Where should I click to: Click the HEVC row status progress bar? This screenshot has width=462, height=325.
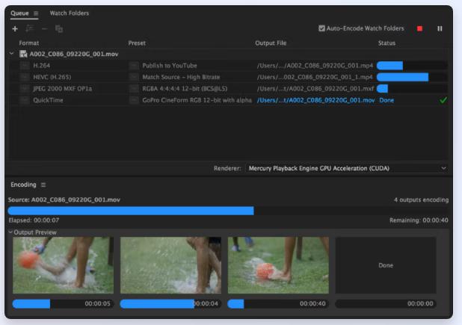412,77
